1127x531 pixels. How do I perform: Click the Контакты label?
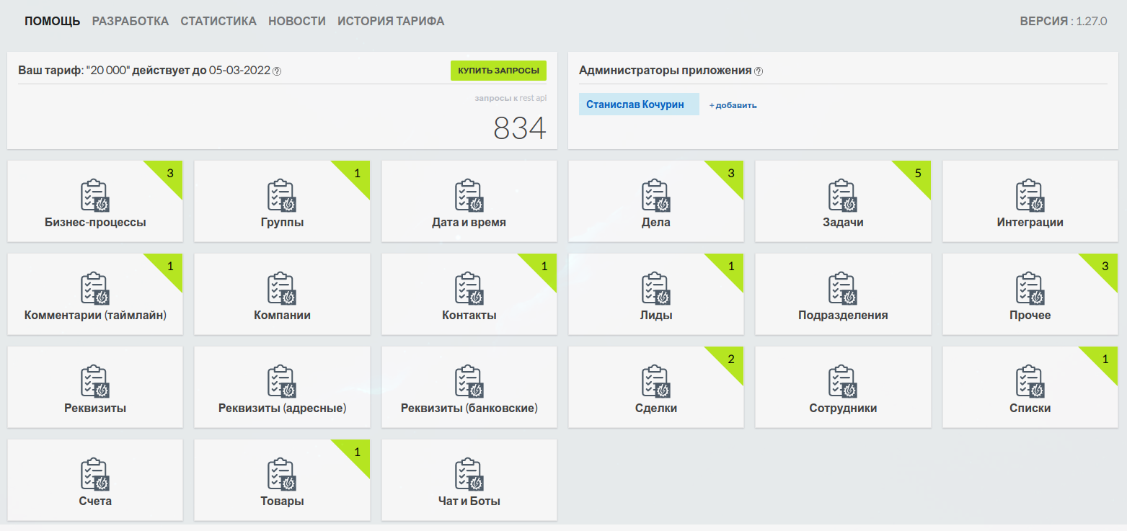469,316
